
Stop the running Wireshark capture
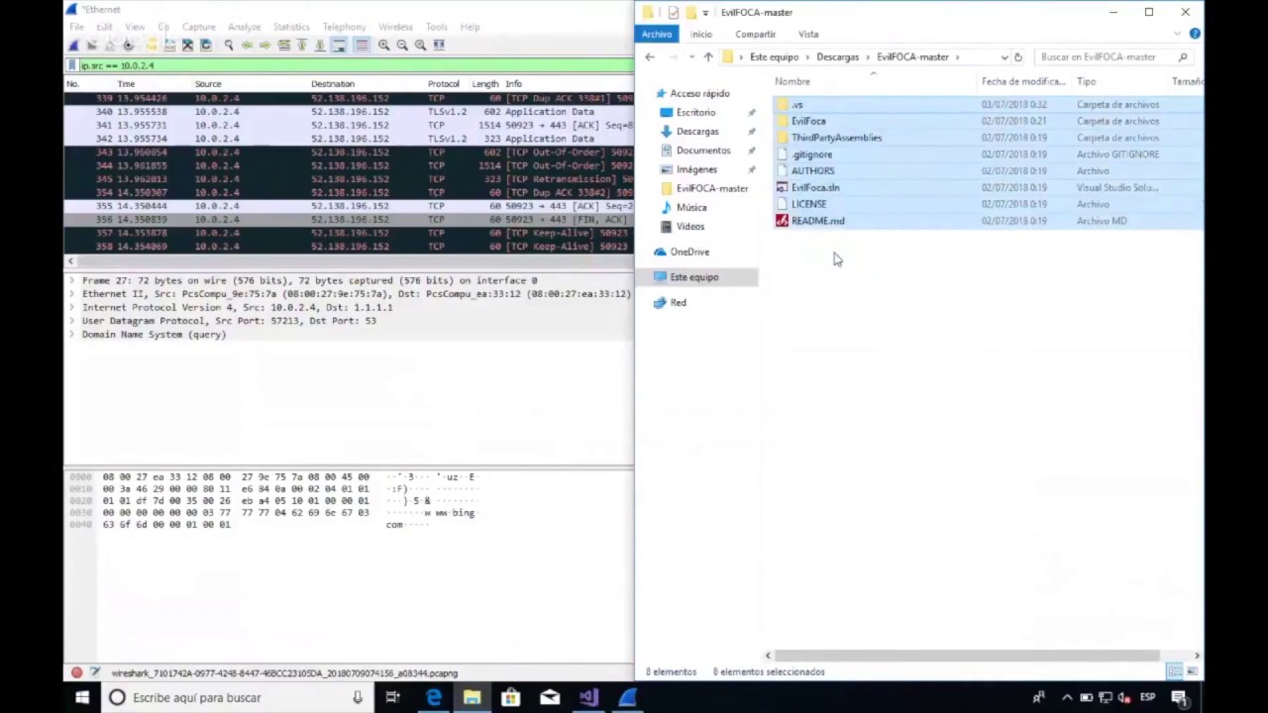click(91, 45)
